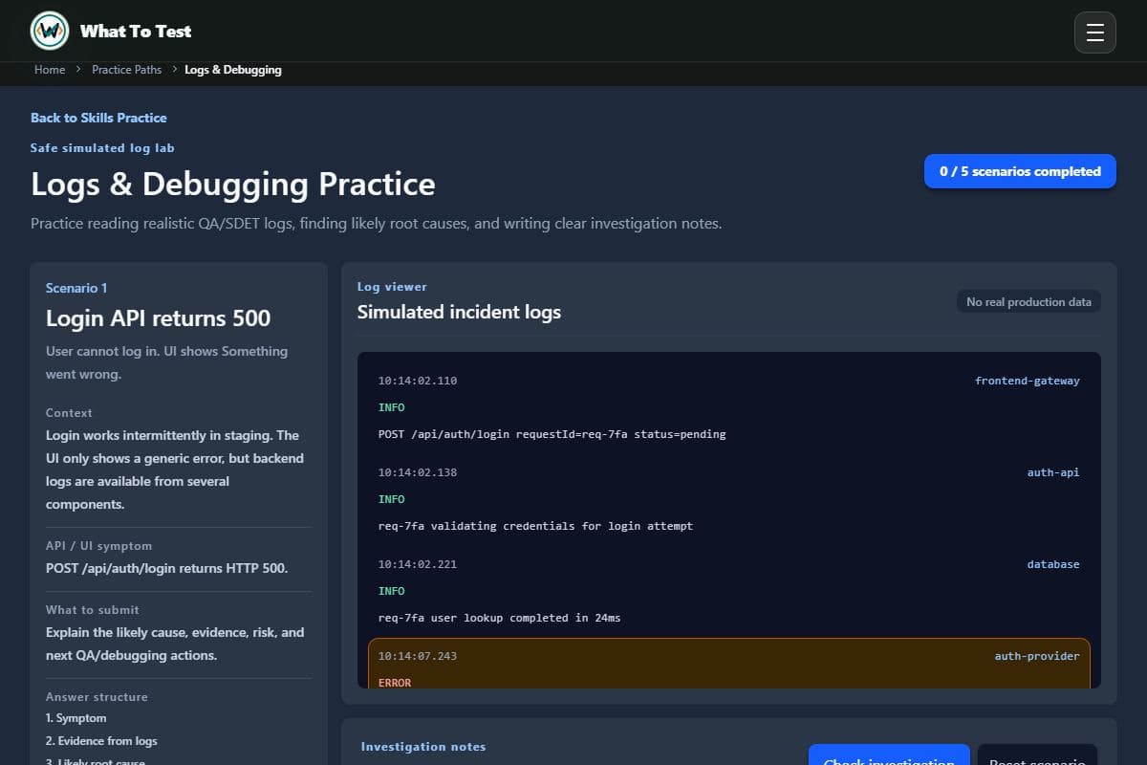Image resolution: width=1147 pixels, height=765 pixels.
Task: Click the Check investigation button
Action: (x=889, y=755)
